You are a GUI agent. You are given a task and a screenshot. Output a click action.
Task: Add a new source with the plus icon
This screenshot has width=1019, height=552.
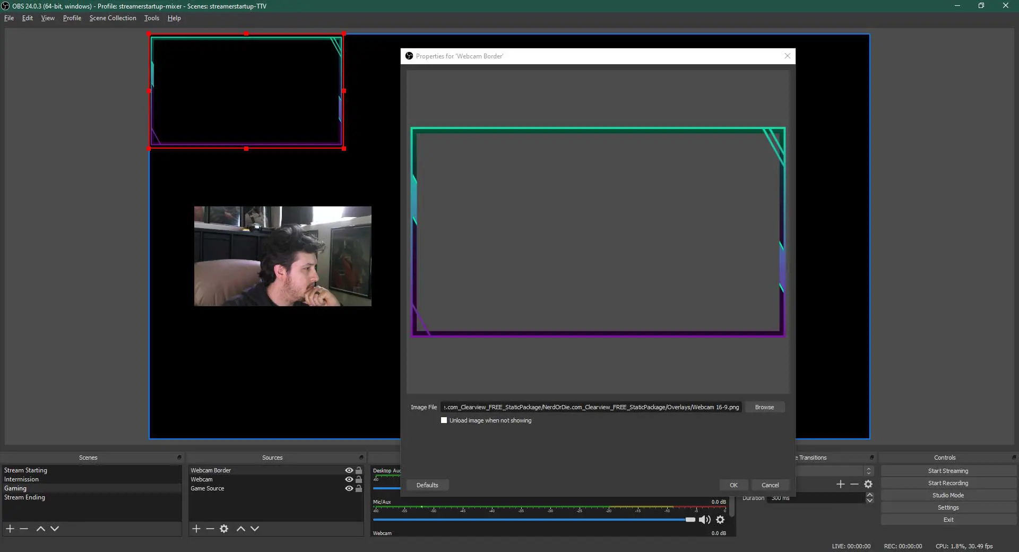click(196, 529)
